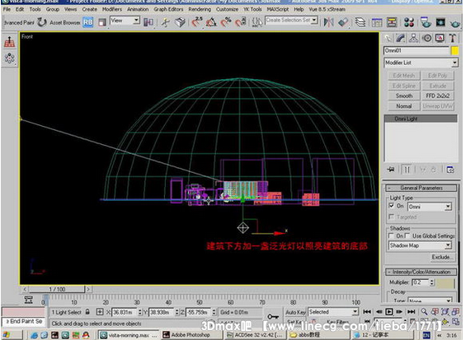This screenshot has width=466, height=340.
Task: Open the Rendering menu
Action: point(200,9)
